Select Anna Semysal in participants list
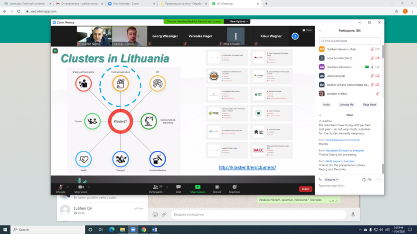This screenshot has width=417, height=234. (x=350, y=76)
